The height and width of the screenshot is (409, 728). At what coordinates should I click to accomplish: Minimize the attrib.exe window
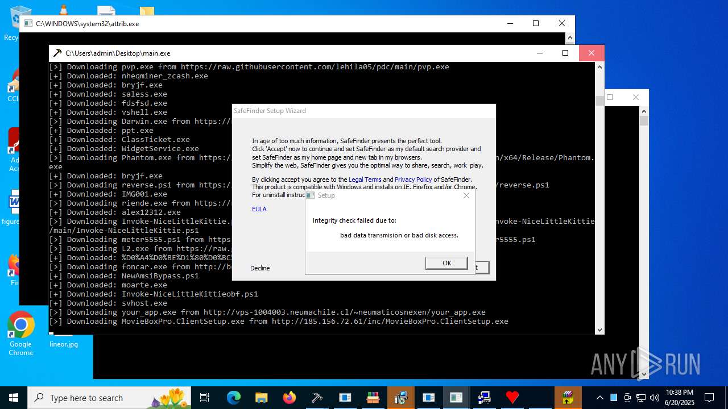pos(510,23)
